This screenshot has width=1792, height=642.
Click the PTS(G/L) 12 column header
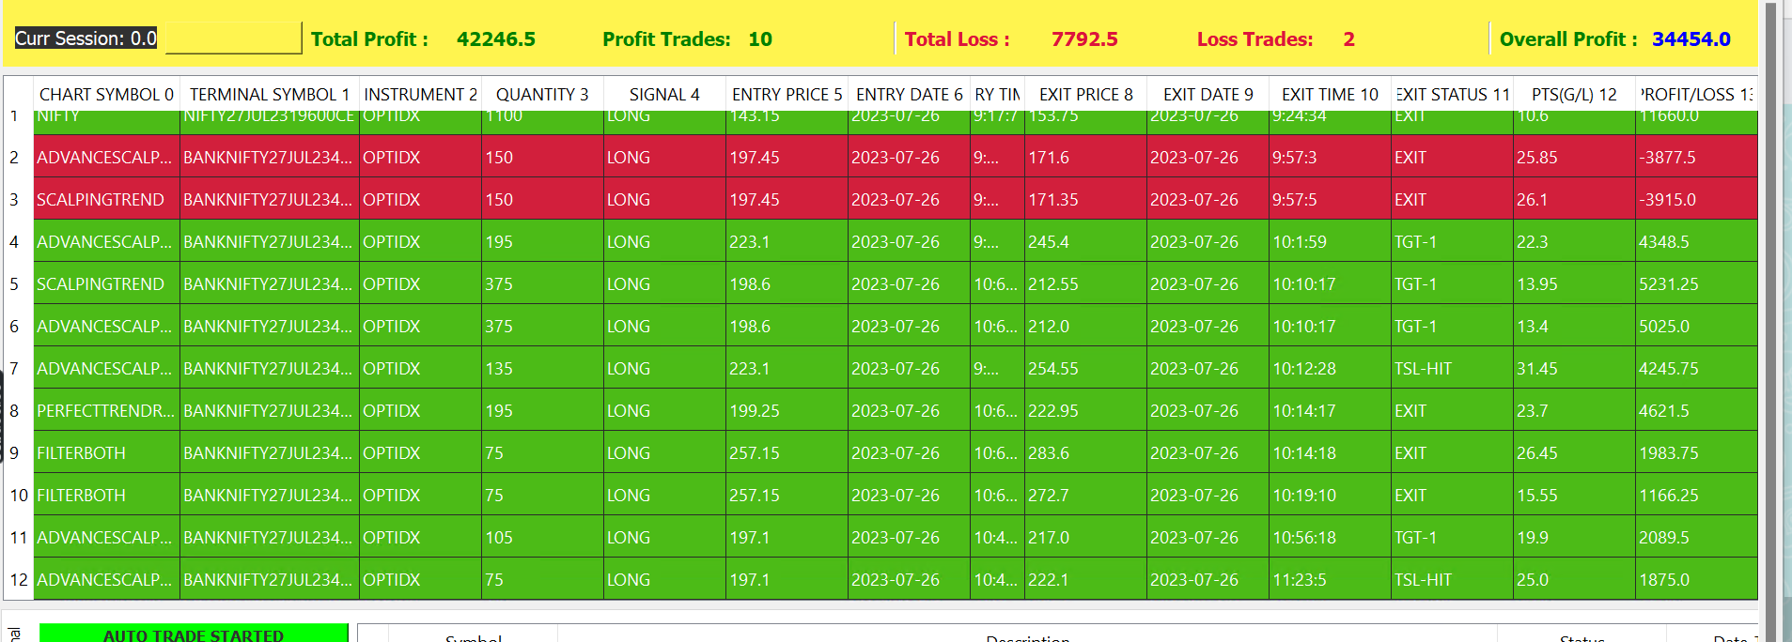tap(1574, 94)
